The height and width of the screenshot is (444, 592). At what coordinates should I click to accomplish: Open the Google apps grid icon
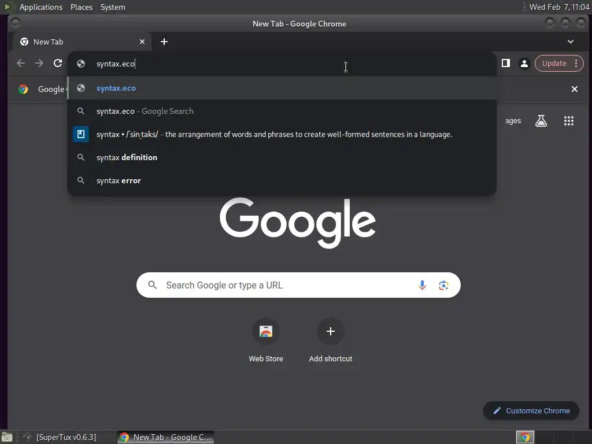coord(569,121)
